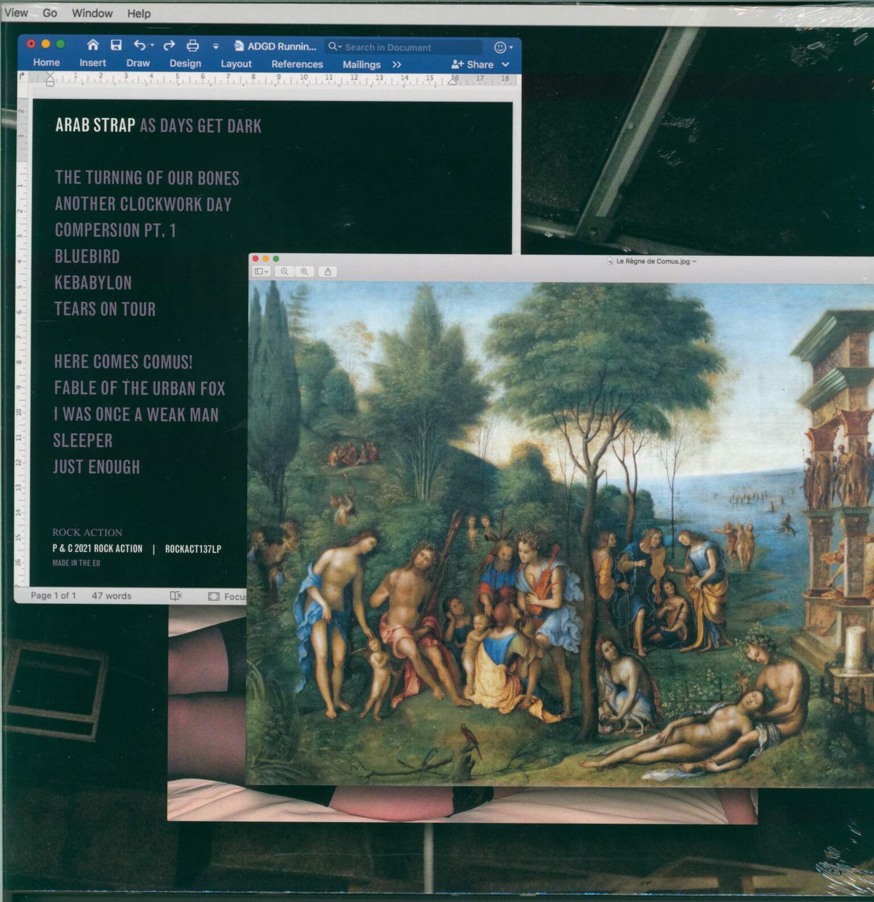Click the line COMPERSION PT. 1

(116, 230)
